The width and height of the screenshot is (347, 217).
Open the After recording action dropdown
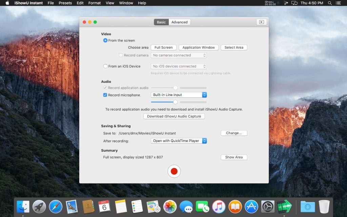(179, 141)
